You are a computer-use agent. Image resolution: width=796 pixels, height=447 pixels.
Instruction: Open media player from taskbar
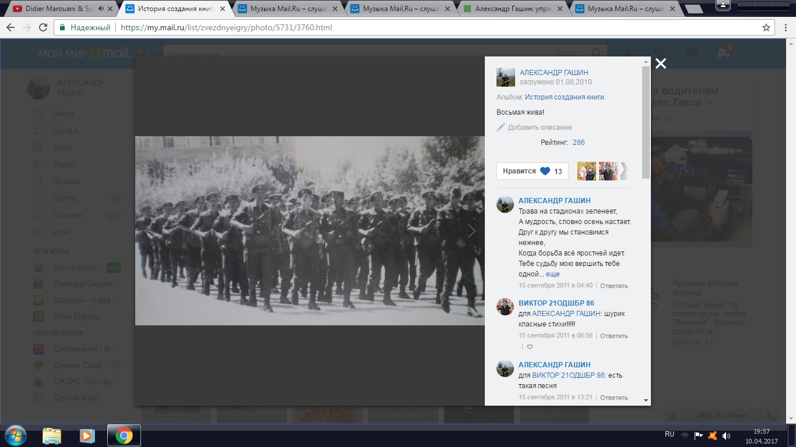pyautogui.click(x=87, y=435)
